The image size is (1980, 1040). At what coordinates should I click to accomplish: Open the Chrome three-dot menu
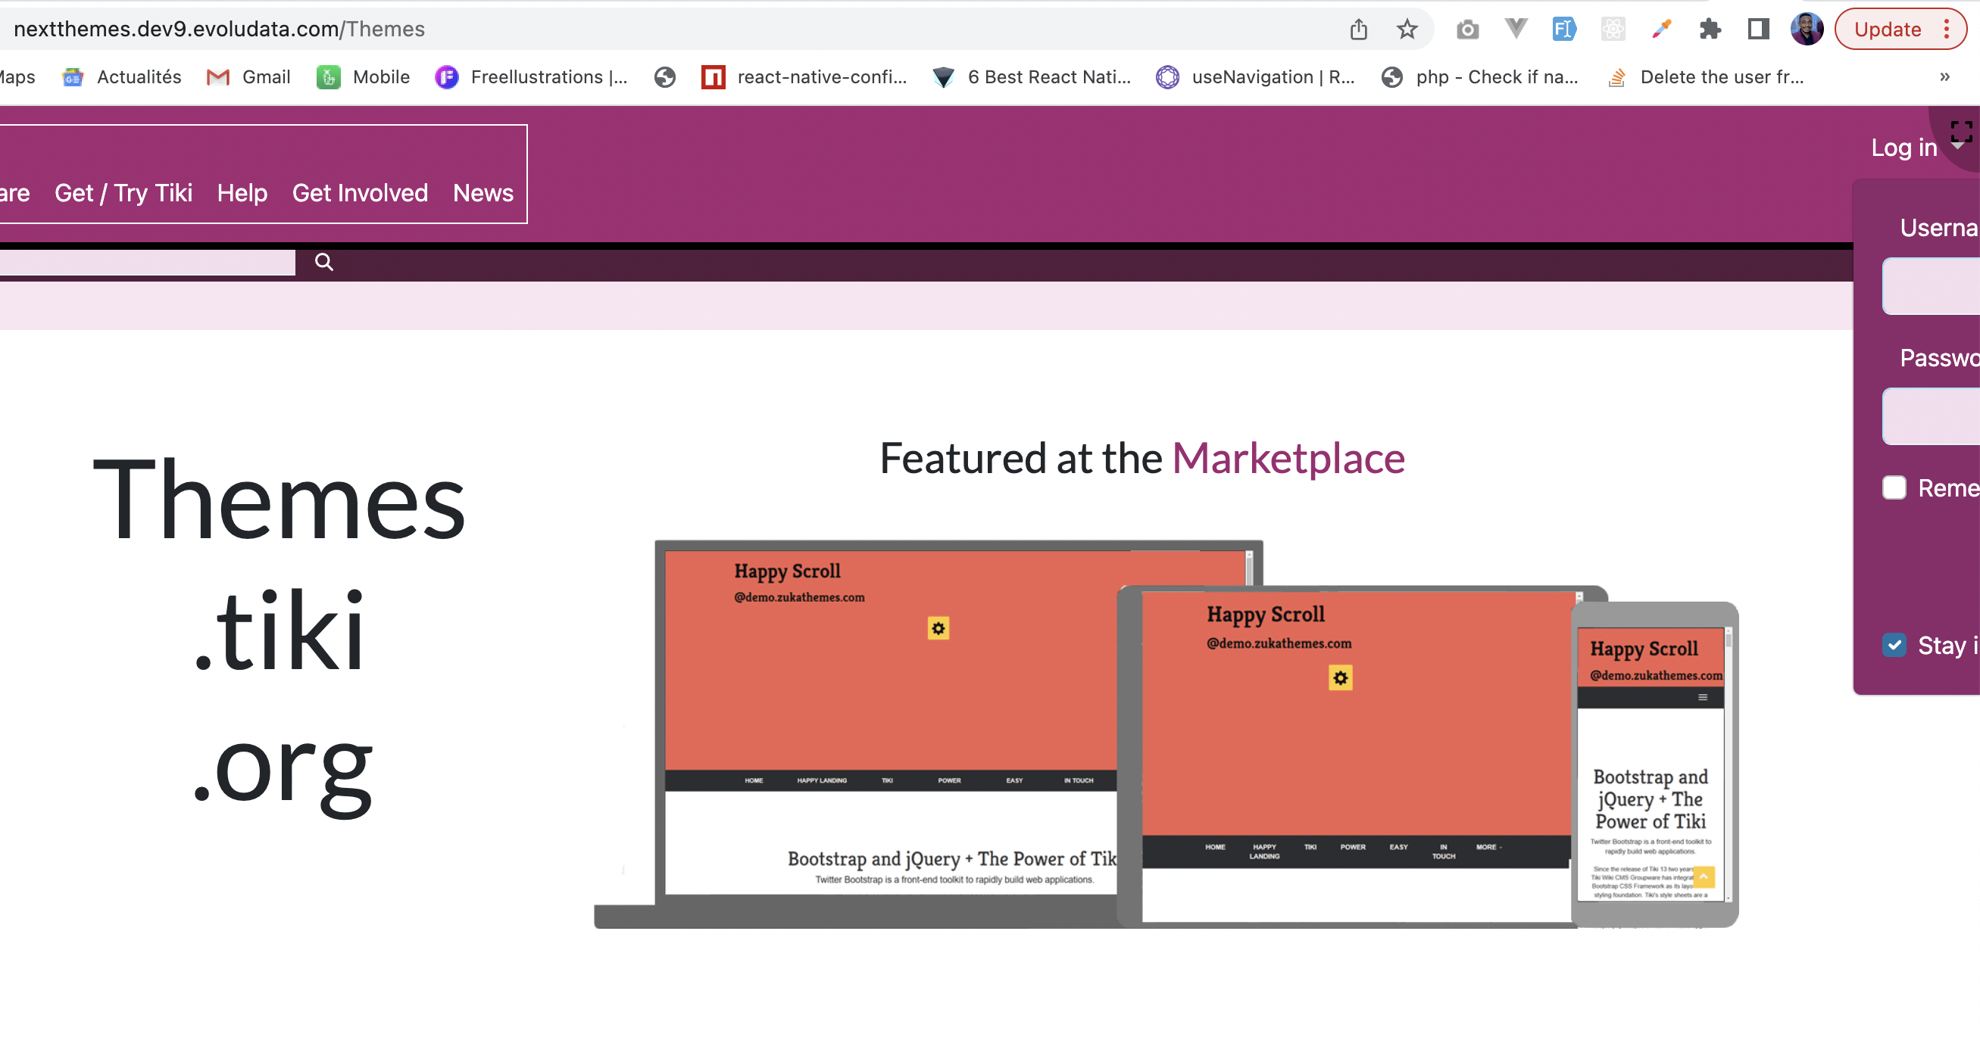1946,30
